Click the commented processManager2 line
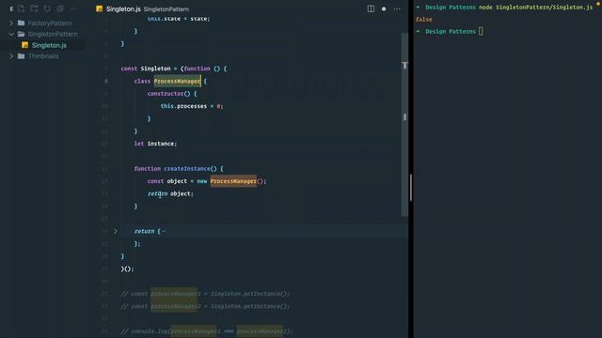 (x=205, y=306)
